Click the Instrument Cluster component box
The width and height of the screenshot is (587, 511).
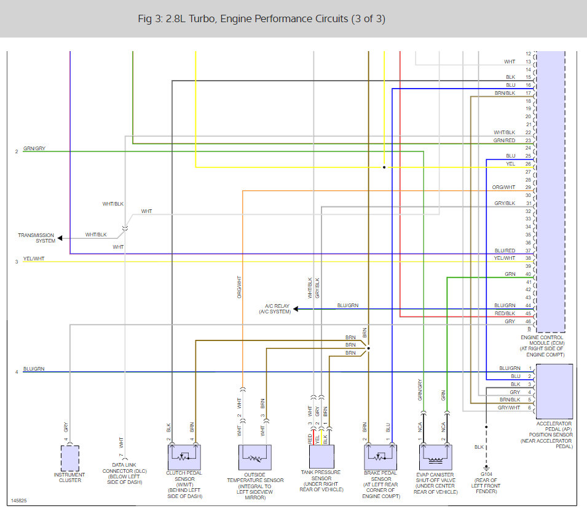tap(70, 458)
